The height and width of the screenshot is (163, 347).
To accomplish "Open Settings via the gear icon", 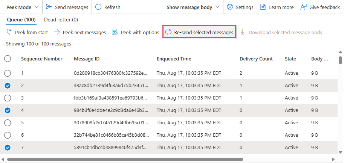I will click(x=230, y=7).
